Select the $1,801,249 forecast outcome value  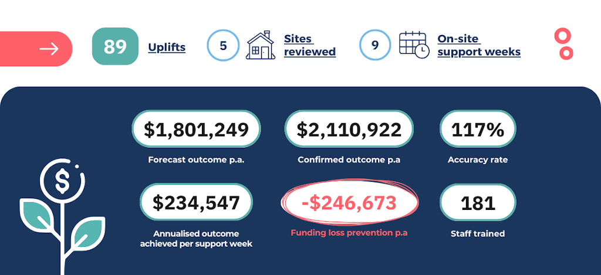196,130
